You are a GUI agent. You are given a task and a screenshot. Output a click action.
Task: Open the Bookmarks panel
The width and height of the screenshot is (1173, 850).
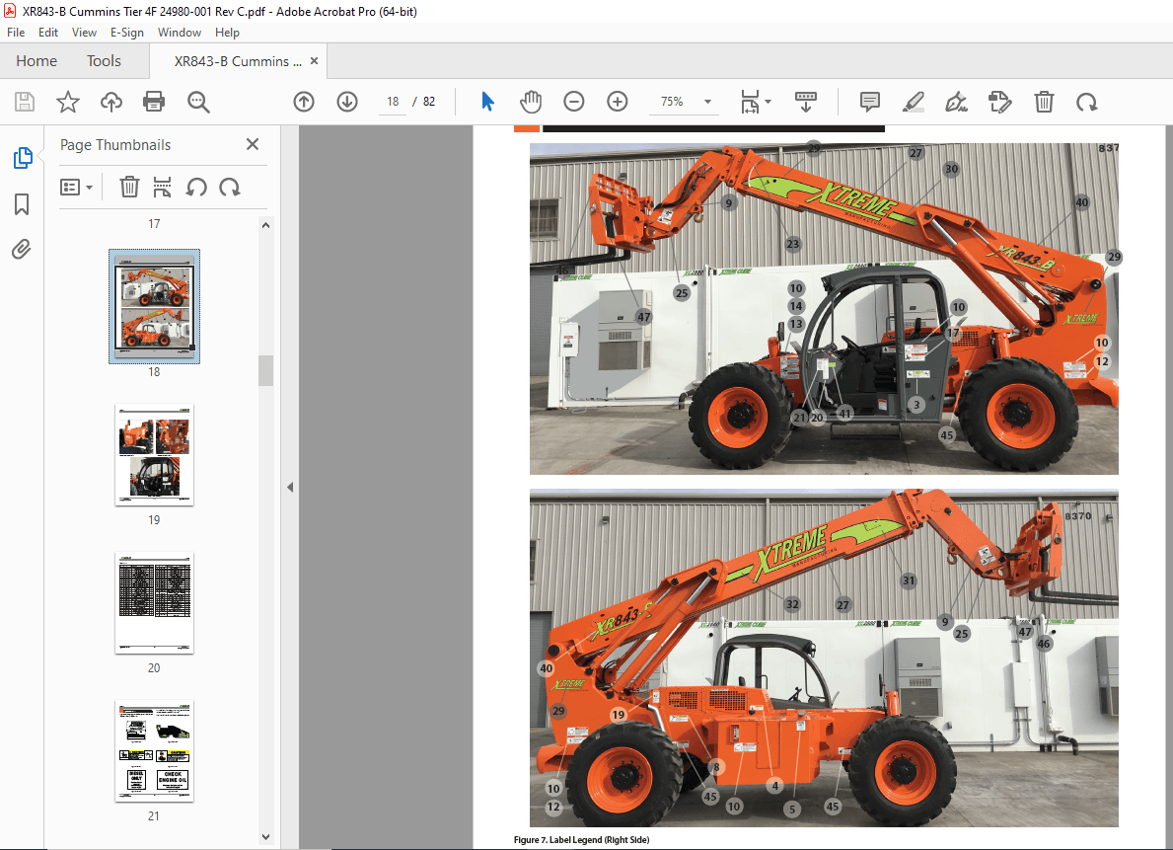click(x=22, y=204)
